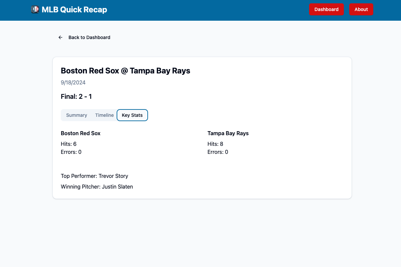Click Top Performer: Trevor Story line
401x267 pixels.
point(95,176)
